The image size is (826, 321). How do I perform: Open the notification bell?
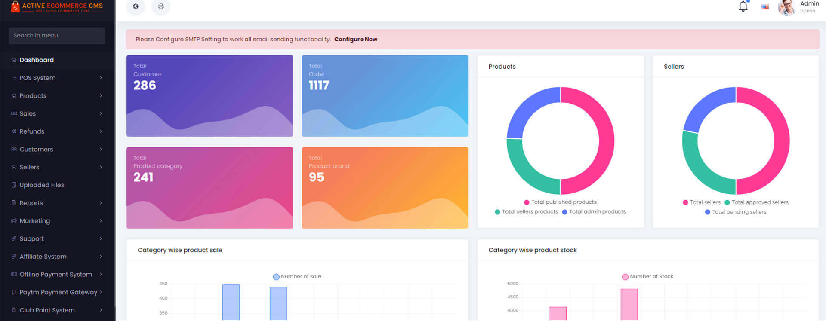tap(743, 7)
